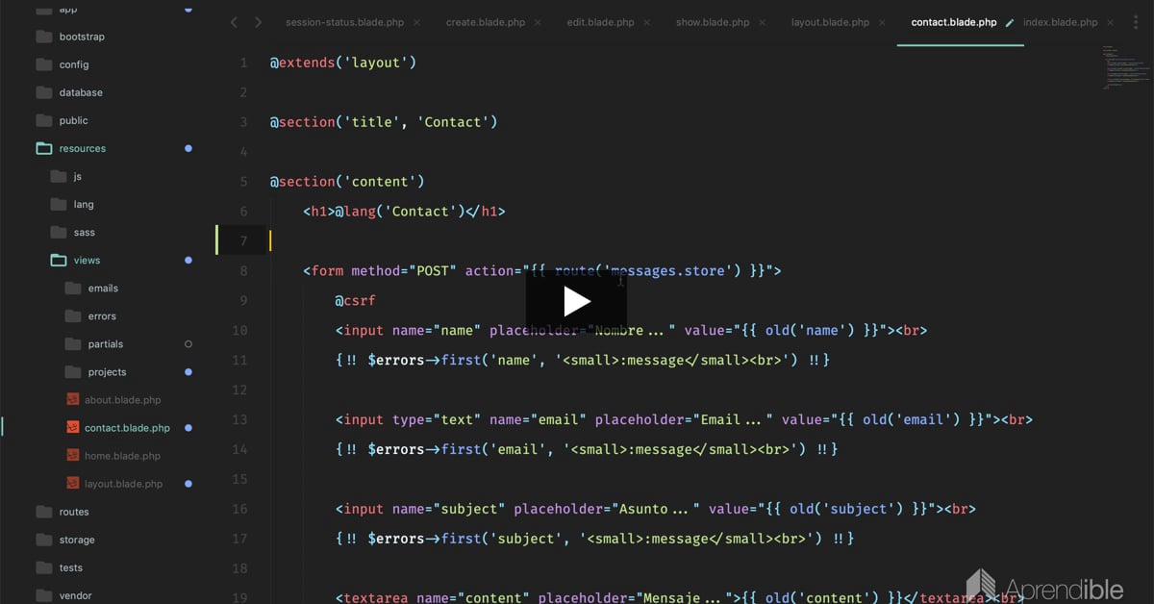Viewport: 1154px width, 604px height.
Task: Expand the projects folder
Action: coord(107,371)
